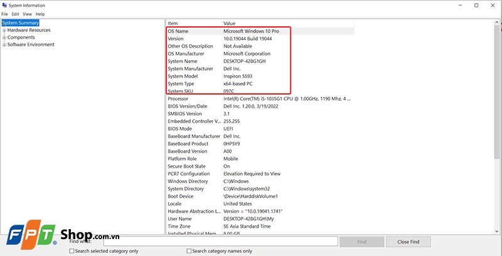502x256 pixels.
Task: Open the File menu
Action: click(4, 14)
